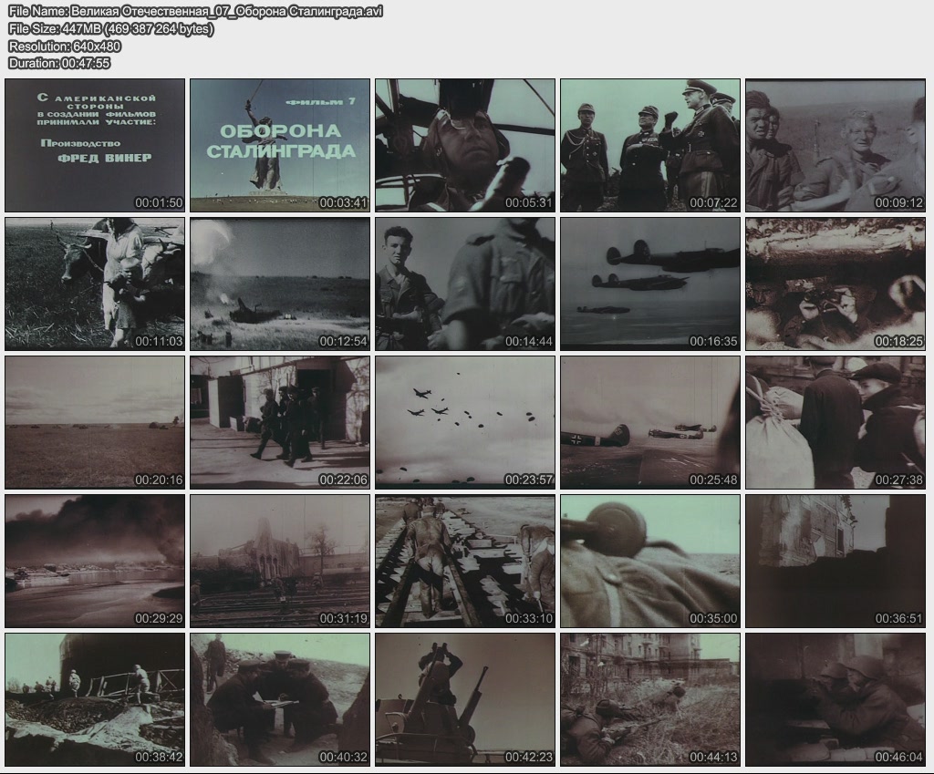934x774 pixels.
Task: Open the marching soldiers thumbnail at 00:22:06
Action: click(x=280, y=422)
